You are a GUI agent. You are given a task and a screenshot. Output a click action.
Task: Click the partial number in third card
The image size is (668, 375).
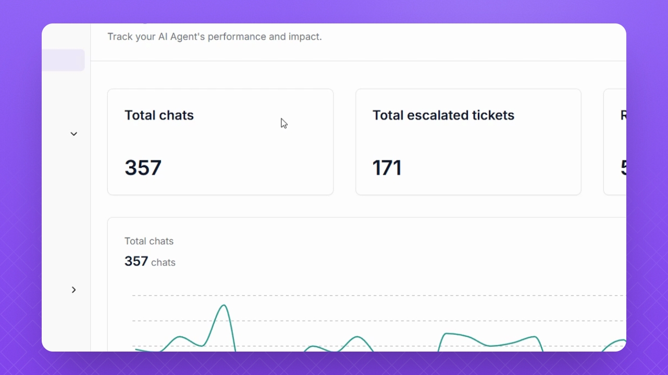click(623, 168)
